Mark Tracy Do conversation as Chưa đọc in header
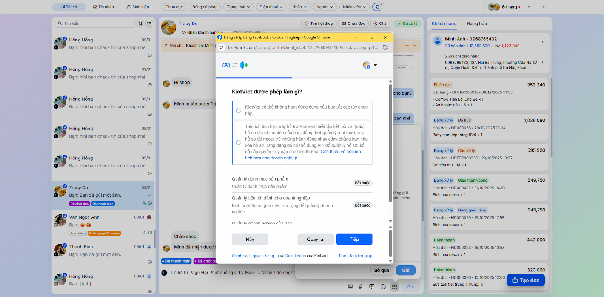Screen dimensions: 604x297 354,23
